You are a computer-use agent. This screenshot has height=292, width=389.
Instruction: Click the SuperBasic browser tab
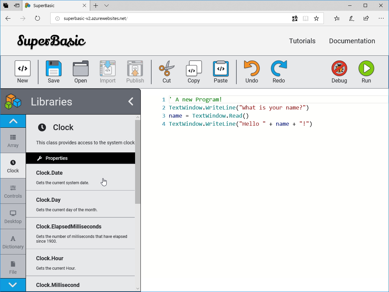pos(56,5)
